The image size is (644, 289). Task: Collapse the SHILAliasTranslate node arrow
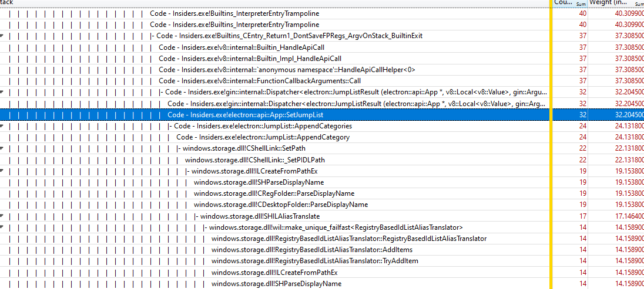[1, 216]
